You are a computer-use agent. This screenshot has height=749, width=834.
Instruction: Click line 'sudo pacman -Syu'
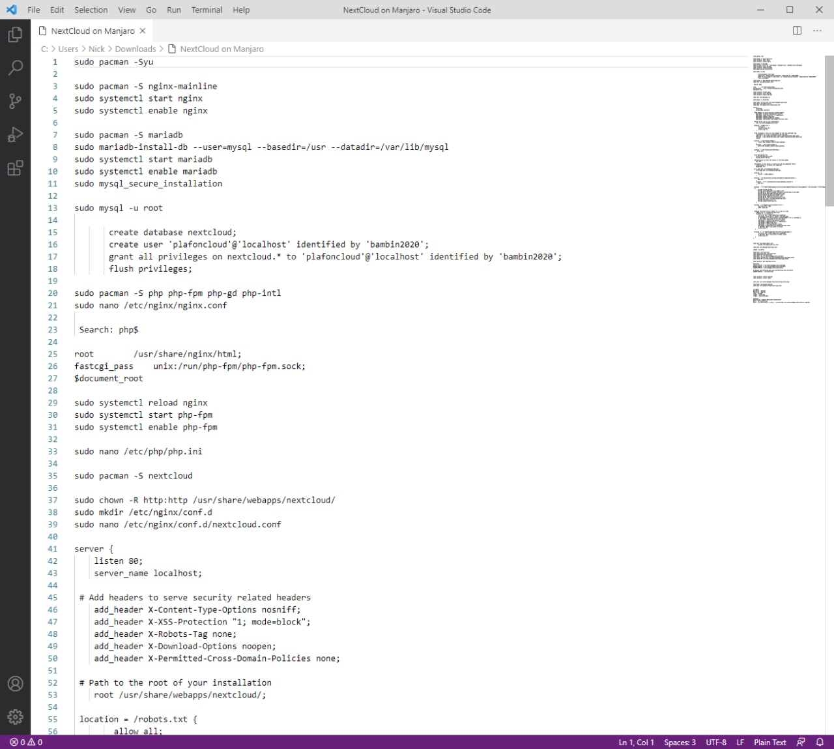pyautogui.click(x=113, y=62)
